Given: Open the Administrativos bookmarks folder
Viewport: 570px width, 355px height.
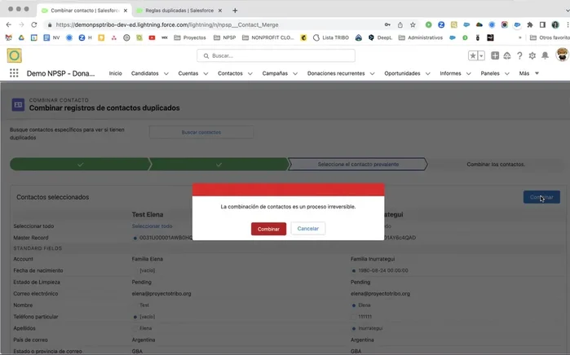Looking at the screenshot, I should pos(421,37).
